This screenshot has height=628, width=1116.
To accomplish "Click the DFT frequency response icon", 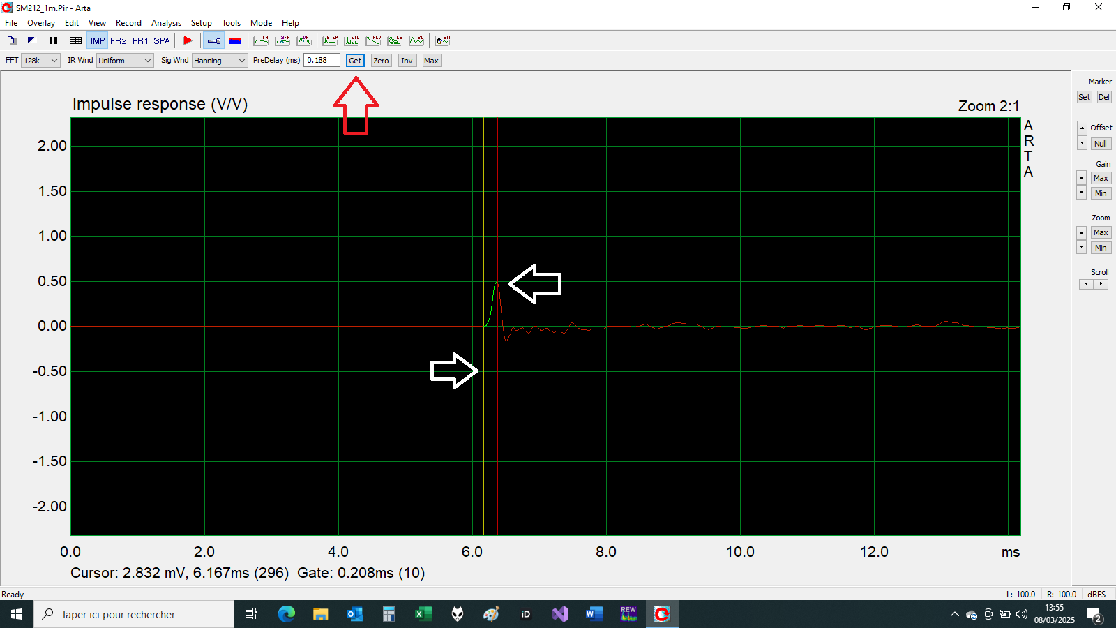I will pos(304,40).
